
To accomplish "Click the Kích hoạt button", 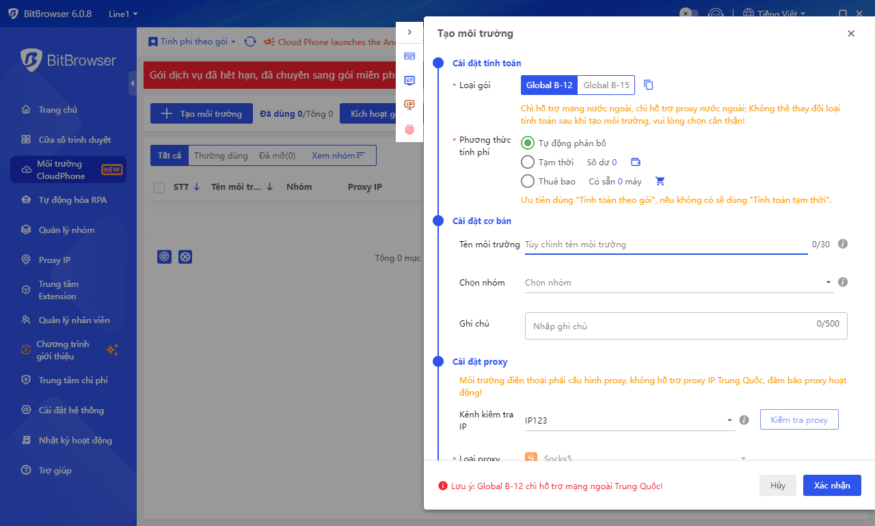I will click(369, 113).
